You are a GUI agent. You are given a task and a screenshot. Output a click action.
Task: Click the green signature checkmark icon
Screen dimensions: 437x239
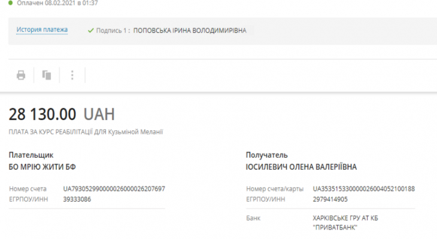tap(90, 30)
